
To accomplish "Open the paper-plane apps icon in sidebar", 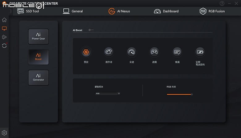I will (4, 37).
